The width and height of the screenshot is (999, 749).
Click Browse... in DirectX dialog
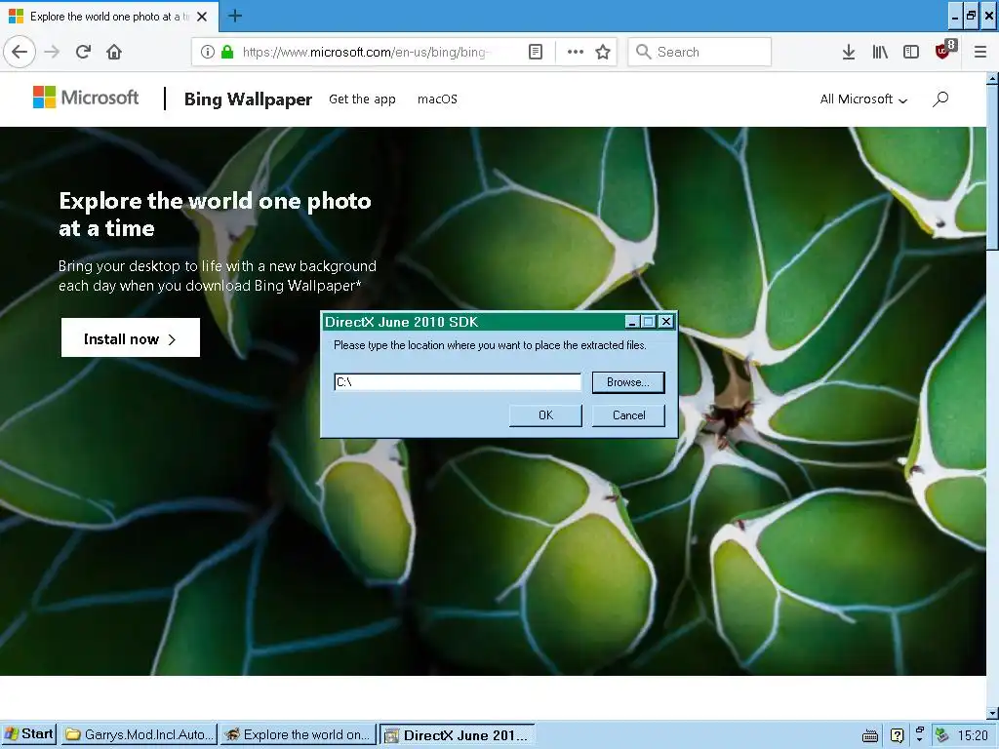(x=628, y=382)
